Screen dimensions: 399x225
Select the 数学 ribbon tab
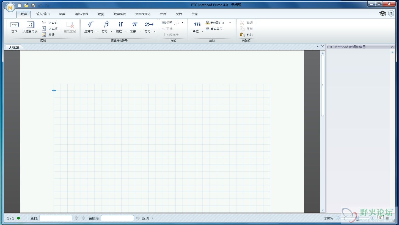[24, 14]
